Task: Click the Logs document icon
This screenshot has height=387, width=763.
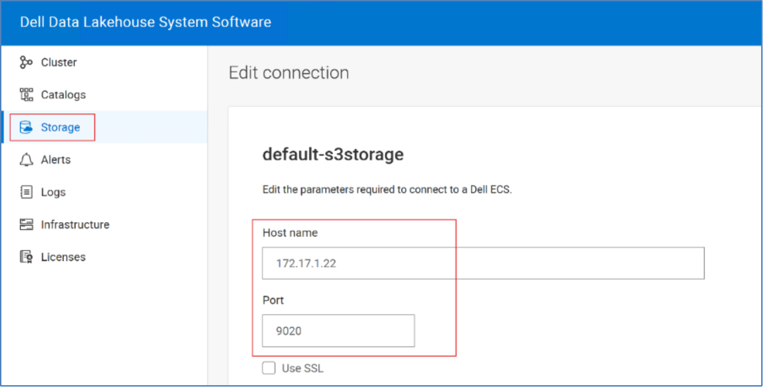Action: coord(26,192)
